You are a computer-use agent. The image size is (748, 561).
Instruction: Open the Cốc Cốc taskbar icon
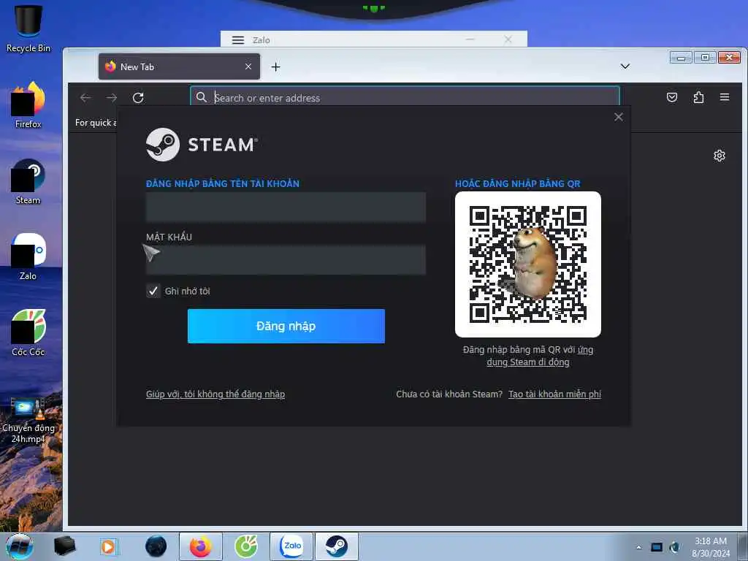point(246,546)
